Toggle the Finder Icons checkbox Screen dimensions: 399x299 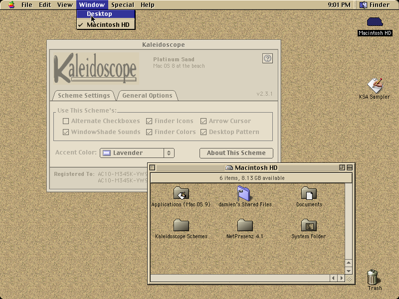[x=149, y=121]
